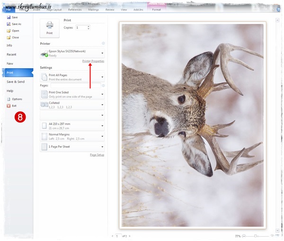This screenshot has height=241, width=284.
Task: Select the Save & Send menu item
Action: point(16,82)
